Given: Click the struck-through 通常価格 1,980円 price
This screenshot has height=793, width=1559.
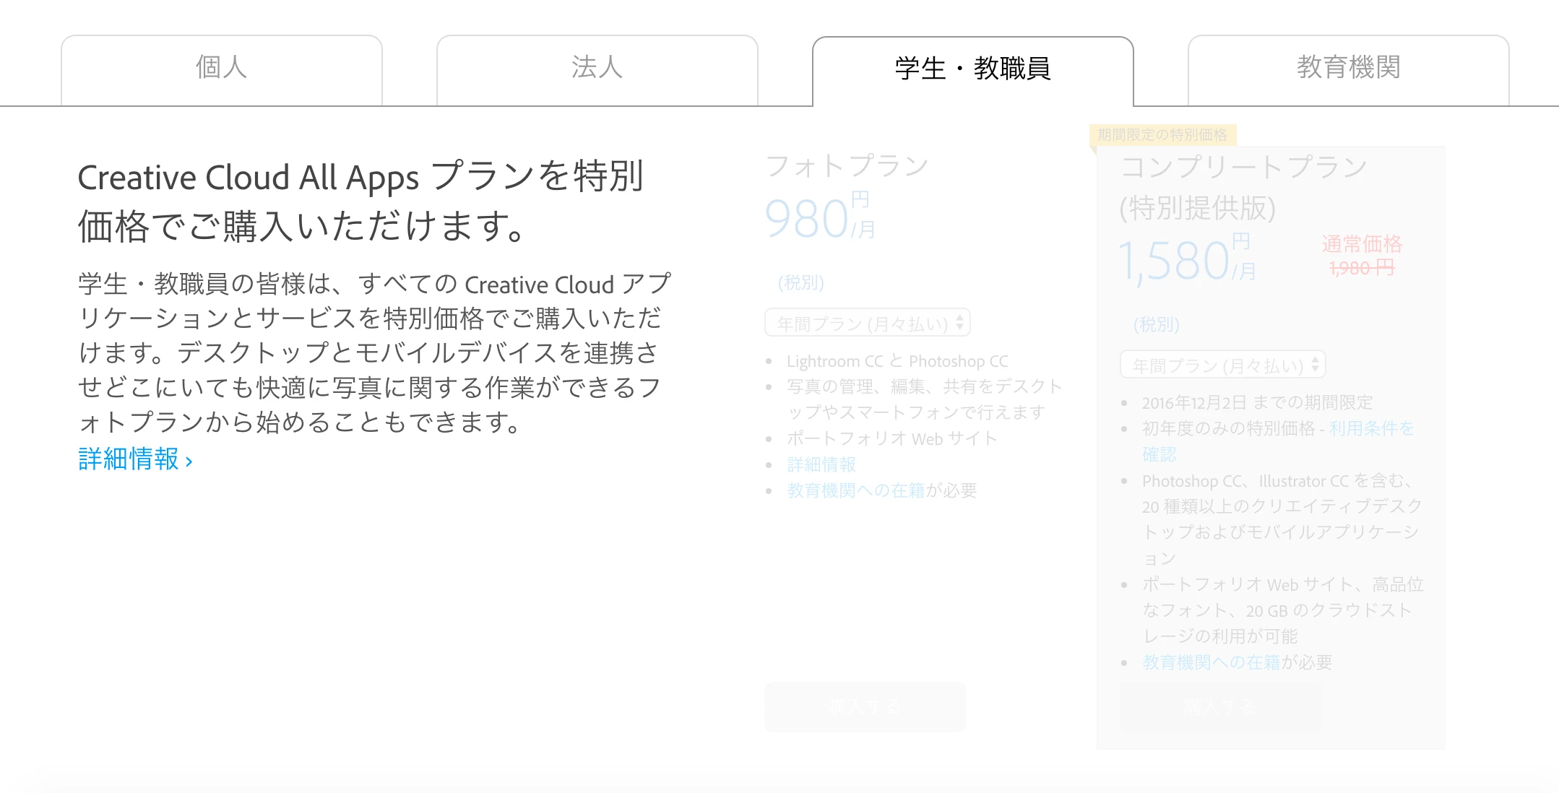Looking at the screenshot, I should [1361, 268].
